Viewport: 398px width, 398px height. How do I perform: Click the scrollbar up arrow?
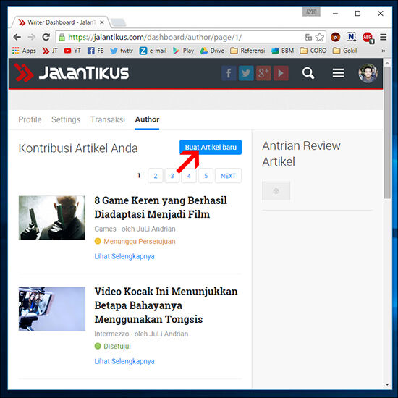387,62
